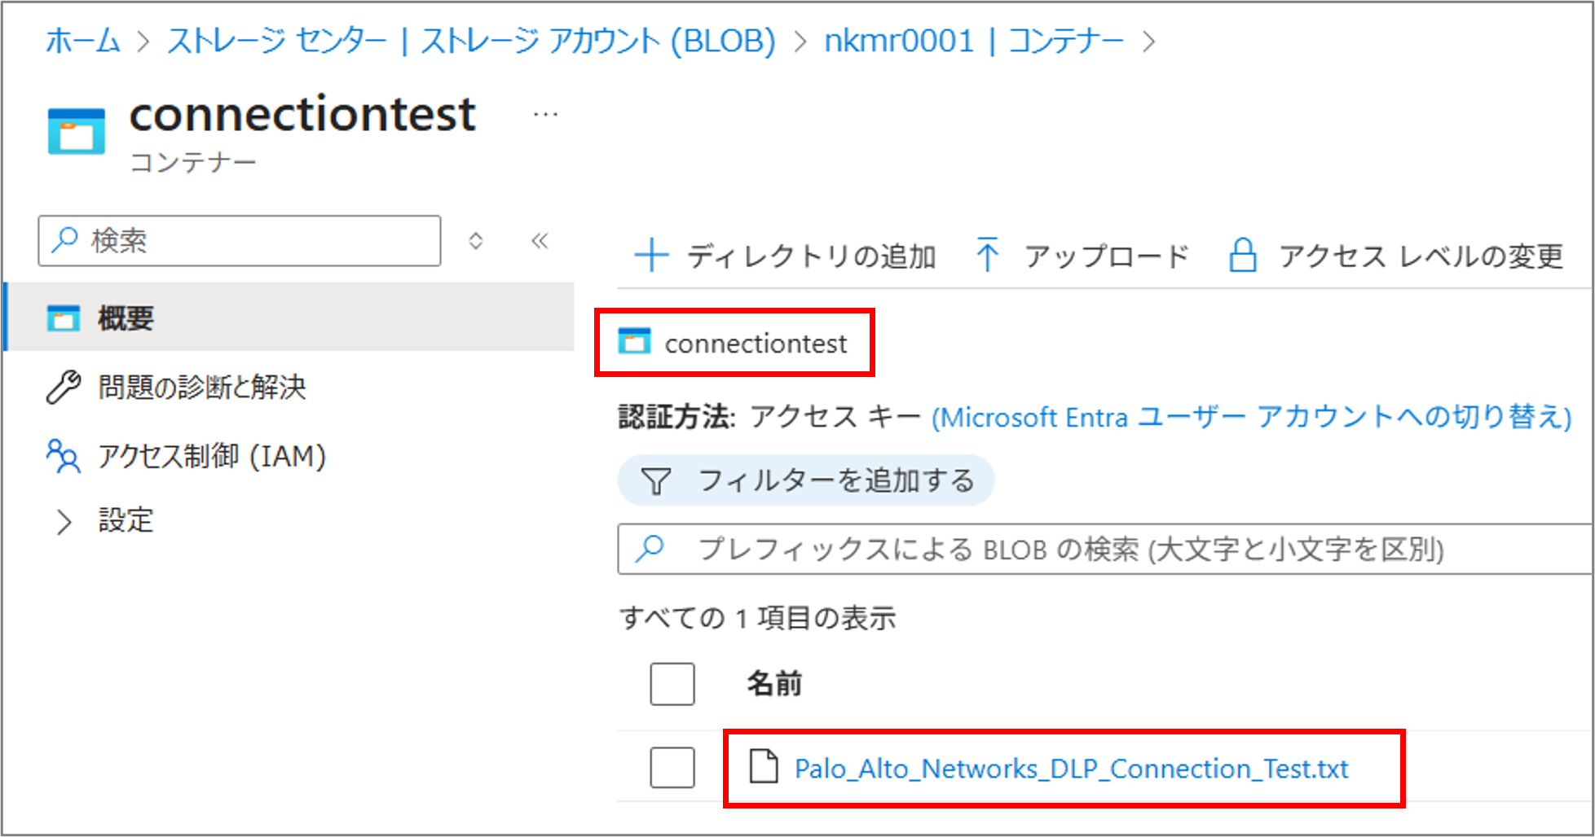The image size is (1595, 837).
Task: Click the connectiontest container icon in header
Action: click(x=76, y=131)
